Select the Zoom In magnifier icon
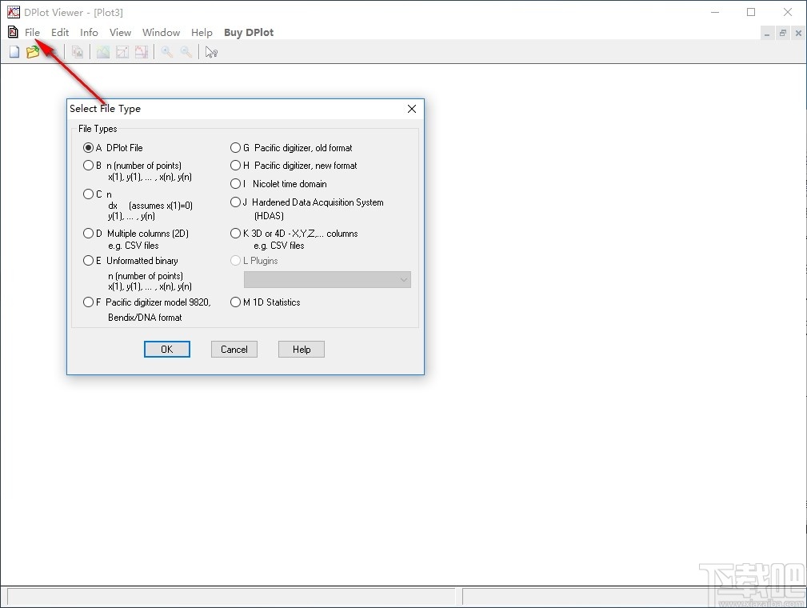807x608 pixels. pos(167,51)
